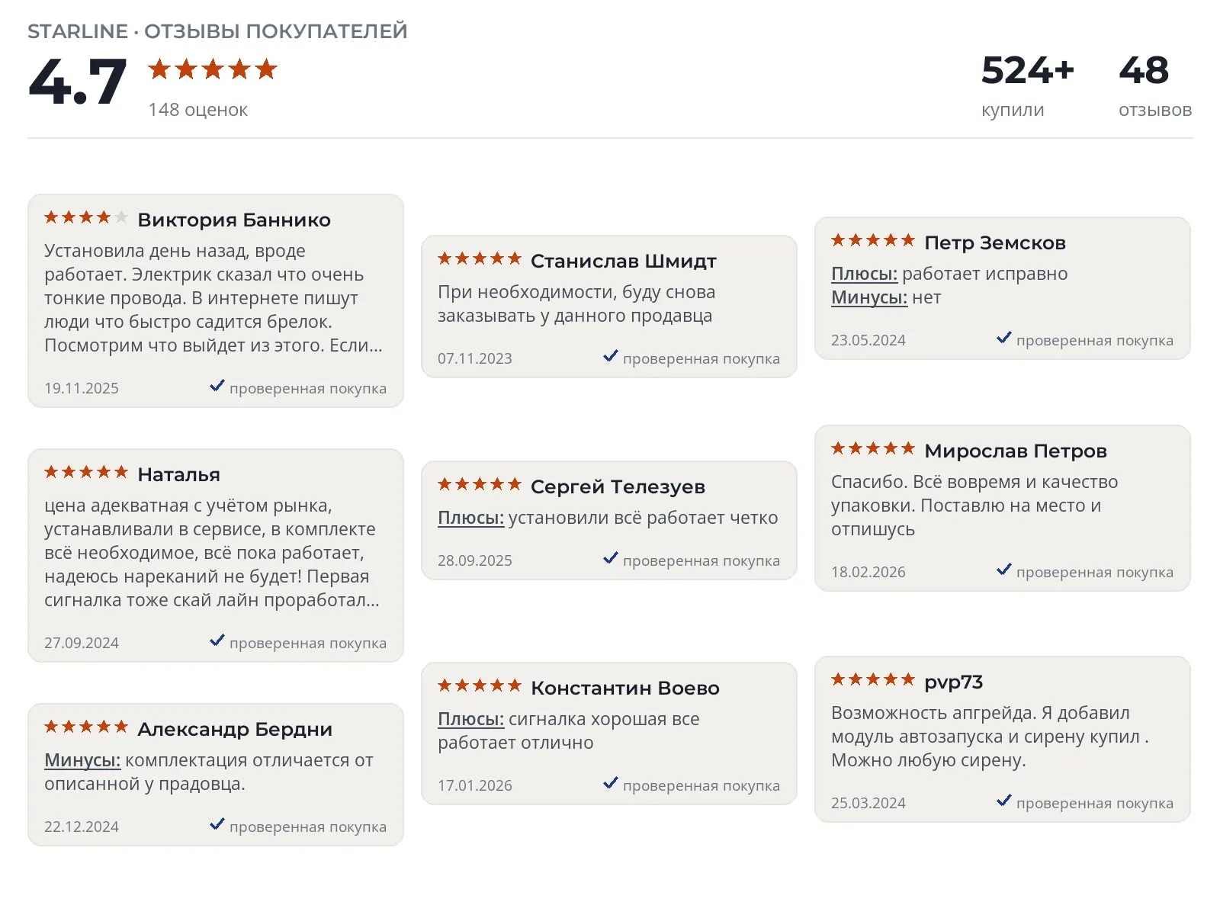
Task: Select reviewer name Мирослав Петров
Action: point(1016,451)
